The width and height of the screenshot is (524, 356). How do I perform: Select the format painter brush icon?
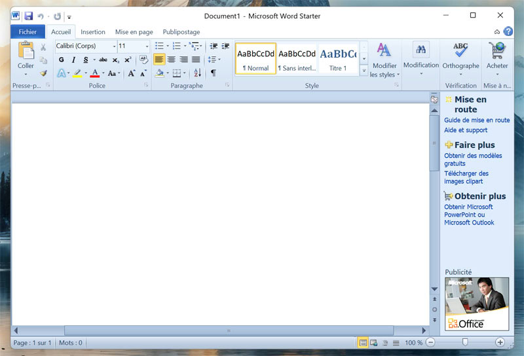pyautogui.click(x=43, y=73)
